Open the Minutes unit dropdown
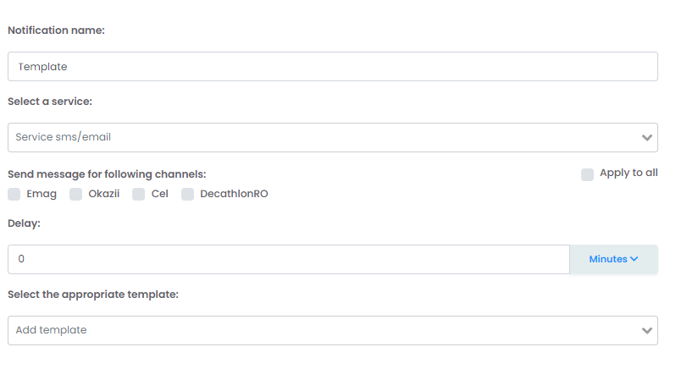 click(612, 260)
